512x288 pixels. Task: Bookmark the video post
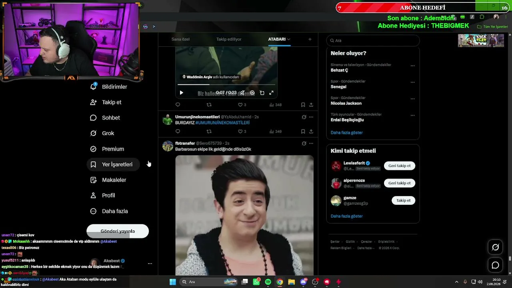coord(303,105)
